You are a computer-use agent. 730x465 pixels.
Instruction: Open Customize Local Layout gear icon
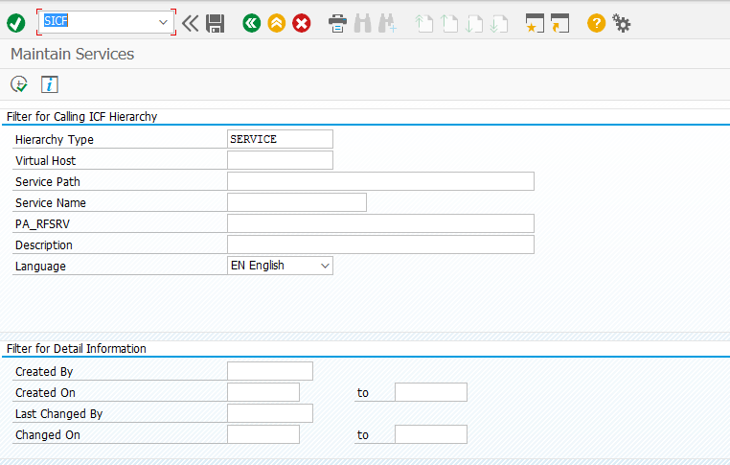621,23
